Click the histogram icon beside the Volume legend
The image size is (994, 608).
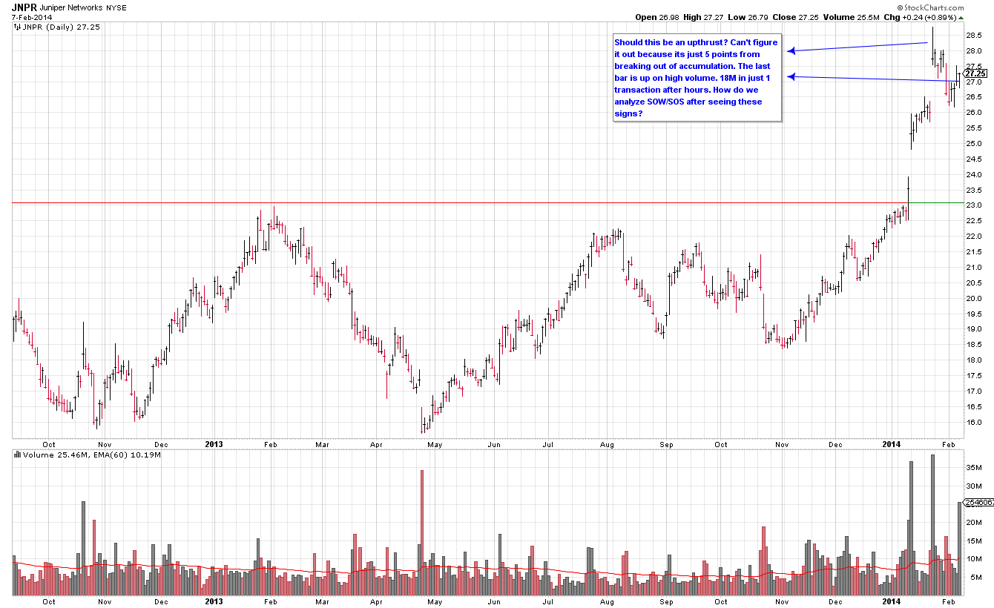[x=17, y=454]
